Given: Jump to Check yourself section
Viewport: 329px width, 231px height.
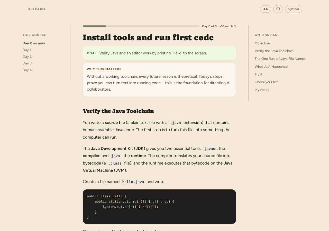Looking at the screenshot, I should coord(266,82).
